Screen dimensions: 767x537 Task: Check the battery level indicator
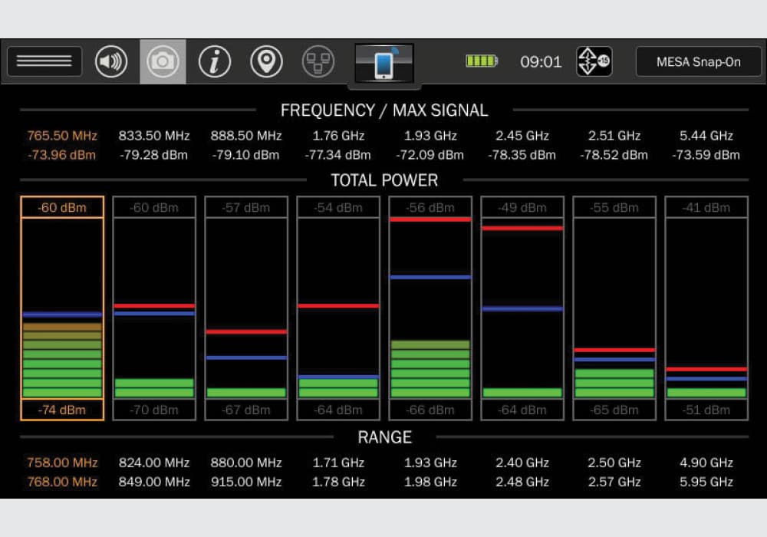tap(482, 61)
